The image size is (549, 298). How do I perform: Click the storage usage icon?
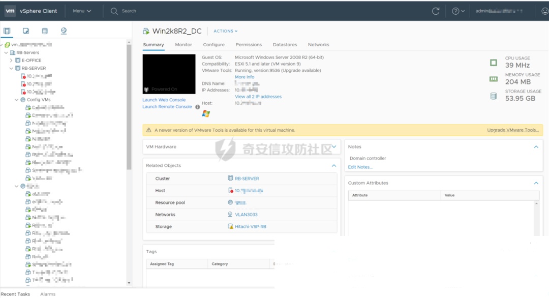pos(493,96)
